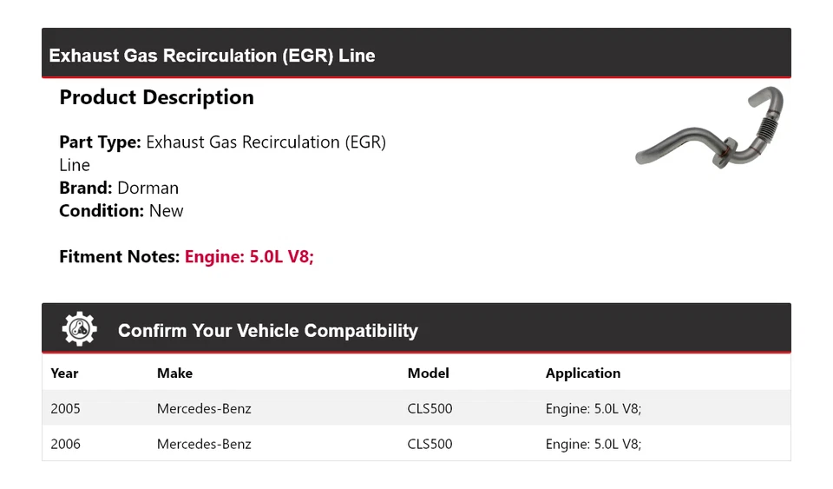Image resolution: width=833 pixels, height=489 pixels.
Task: Click Engine: 5.0L V8 in the 2006 row
Action: 593,444
